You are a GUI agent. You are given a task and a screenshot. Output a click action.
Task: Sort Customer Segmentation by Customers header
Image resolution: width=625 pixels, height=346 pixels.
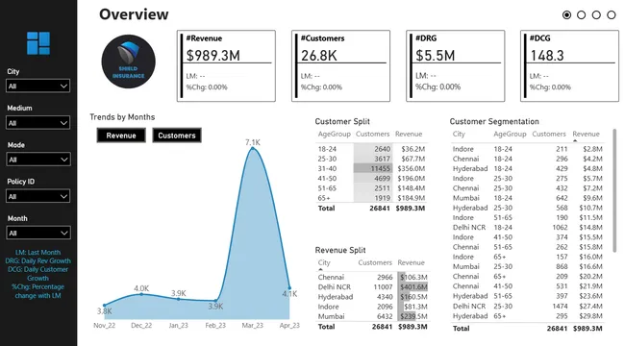point(549,134)
